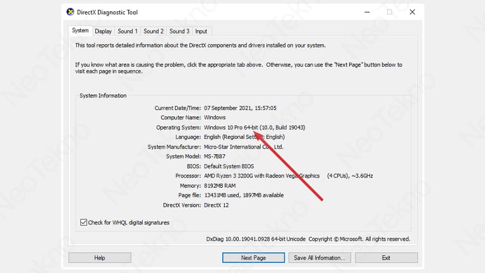Minimize the DirectX Diagnostic Tool window

[x=367, y=12]
